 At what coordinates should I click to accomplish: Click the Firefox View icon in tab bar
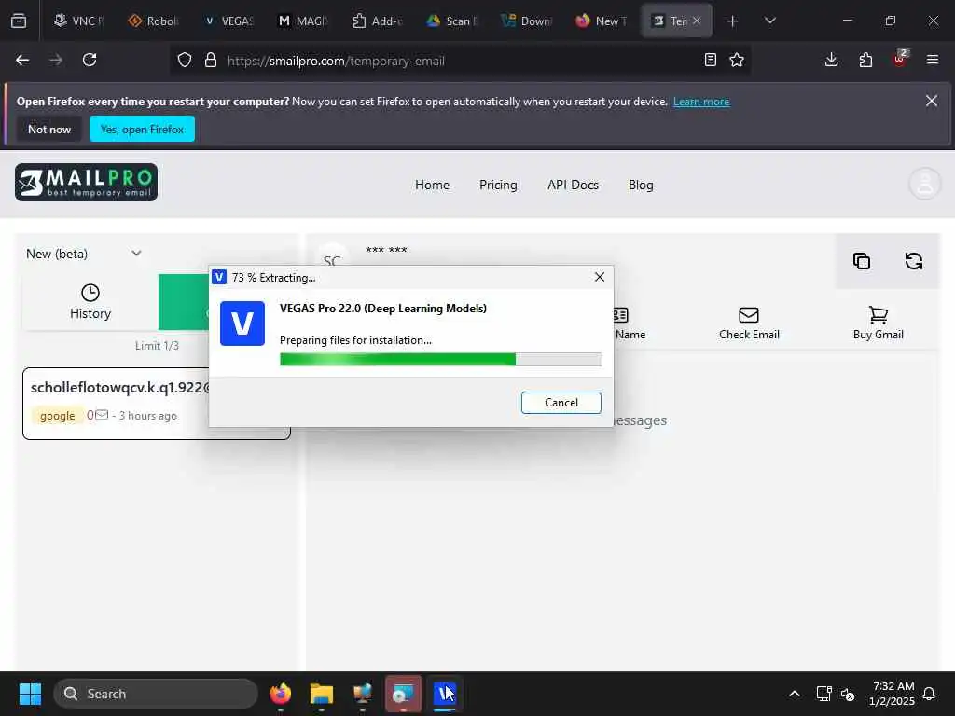click(19, 21)
